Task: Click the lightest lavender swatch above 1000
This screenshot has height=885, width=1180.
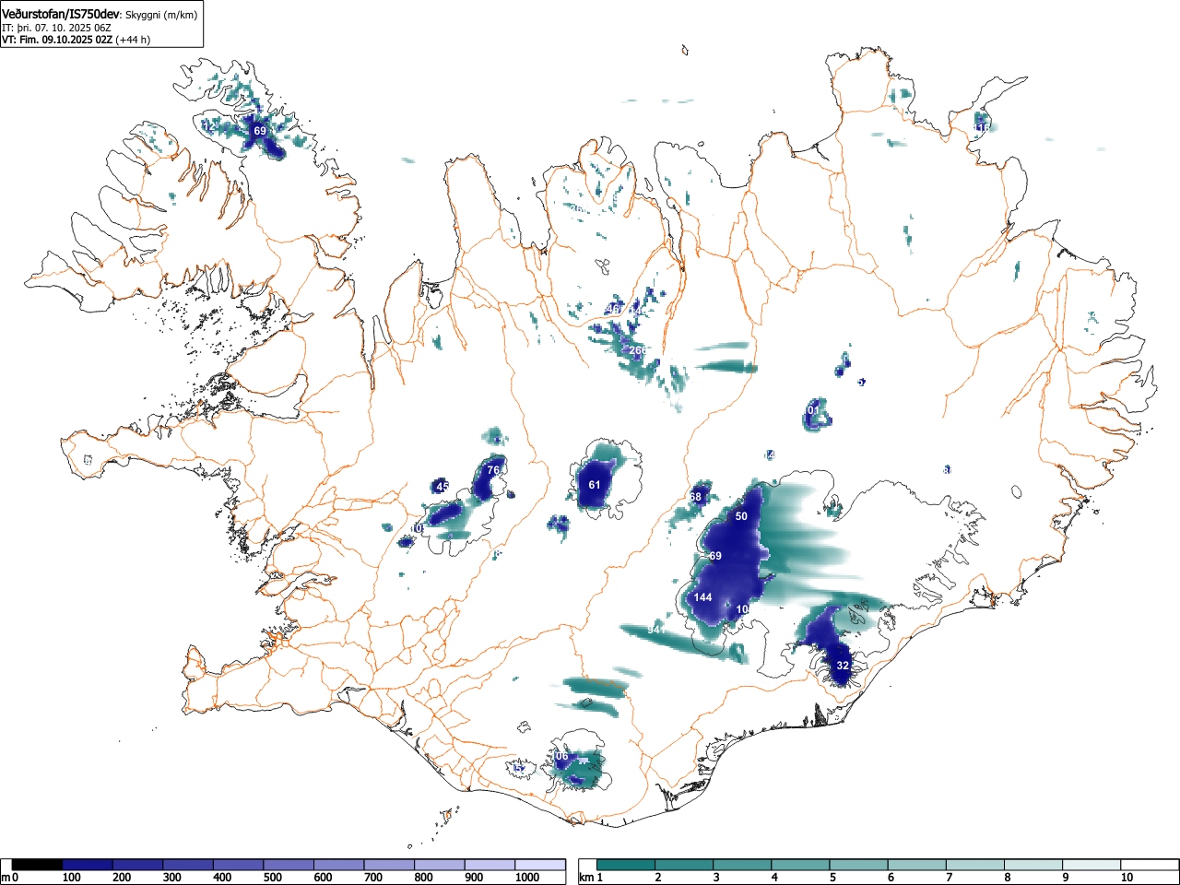Action: (x=540, y=865)
